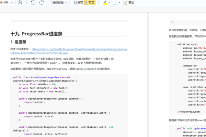This screenshot has height=137, width=206.
Task: Click the inline code canvas.clipPath
Action: pyautogui.click(x=85, y=69)
